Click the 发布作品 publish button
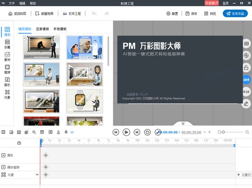 235,13
